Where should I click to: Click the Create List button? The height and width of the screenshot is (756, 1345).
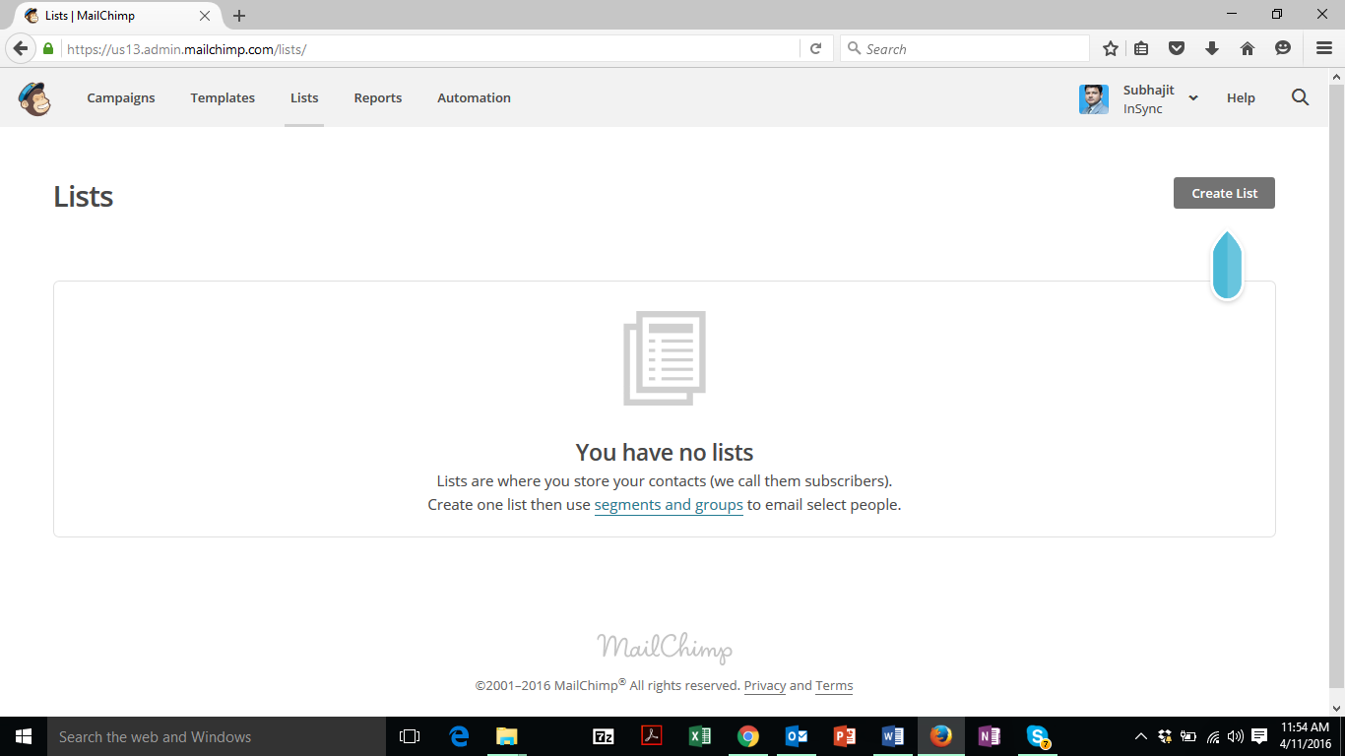click(1224, 193)
